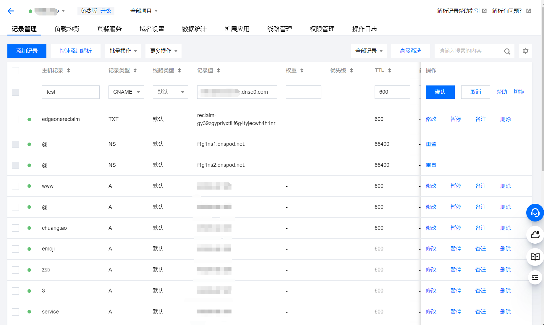Sort by TTL column arrows
The image size is (544, 325).
point(390,70)
